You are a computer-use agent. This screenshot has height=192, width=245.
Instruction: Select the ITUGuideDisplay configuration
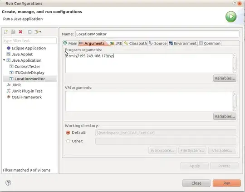coord(29,73)
